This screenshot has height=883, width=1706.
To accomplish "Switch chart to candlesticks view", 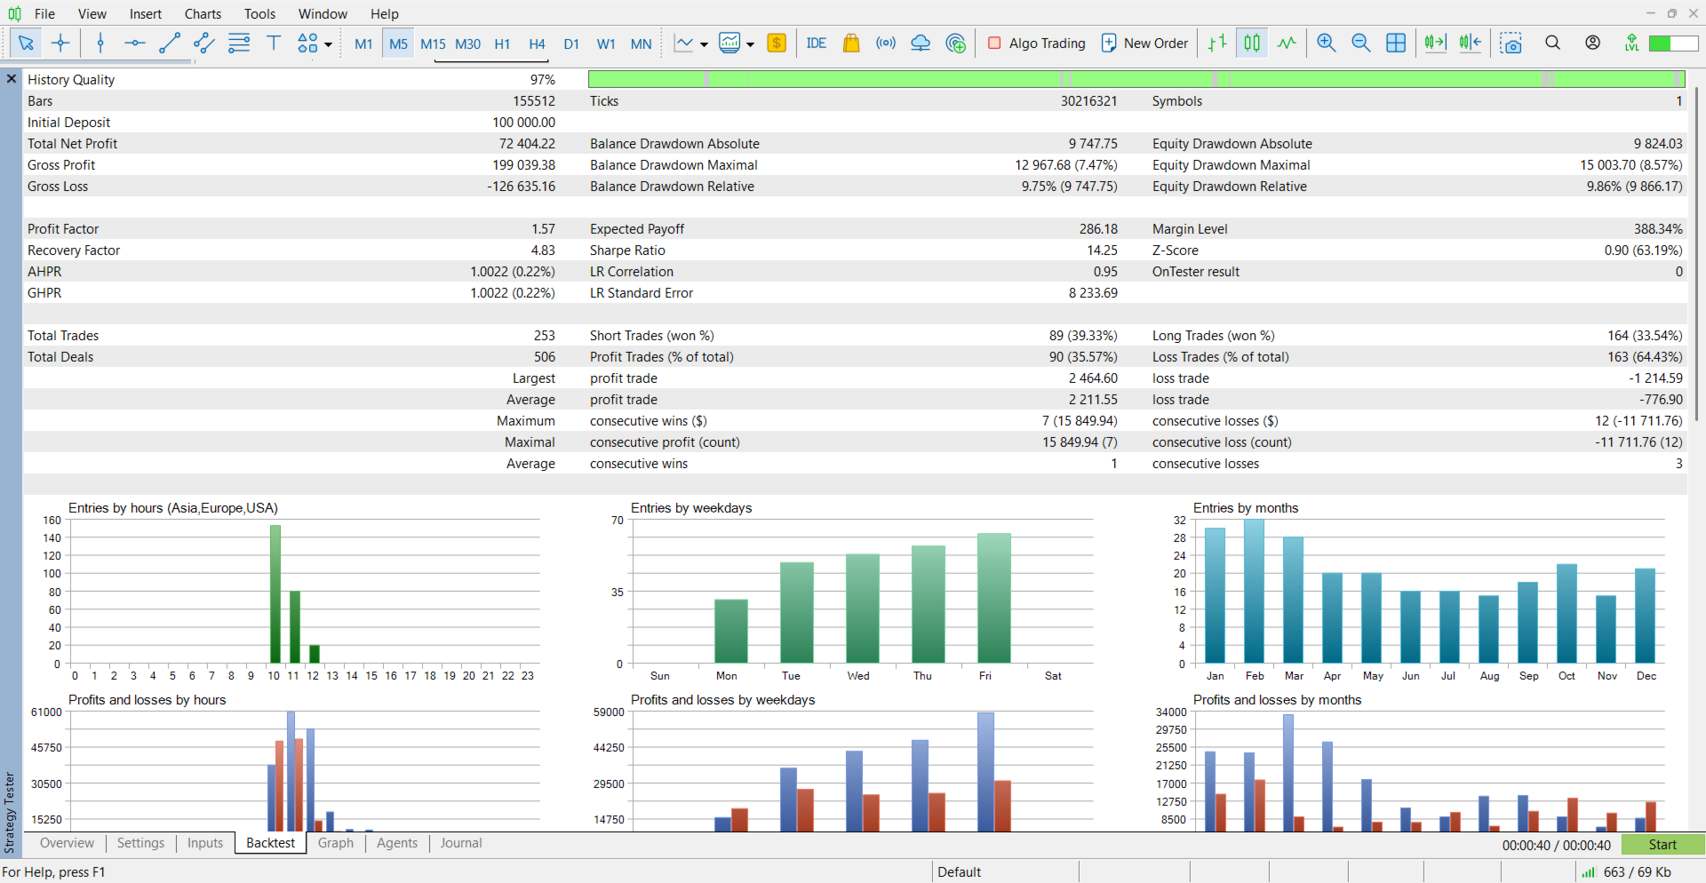I will coord(1252,43).
